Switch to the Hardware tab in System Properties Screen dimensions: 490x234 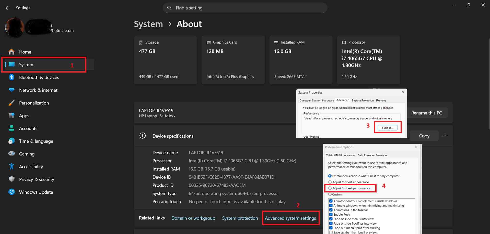[328, 100]
